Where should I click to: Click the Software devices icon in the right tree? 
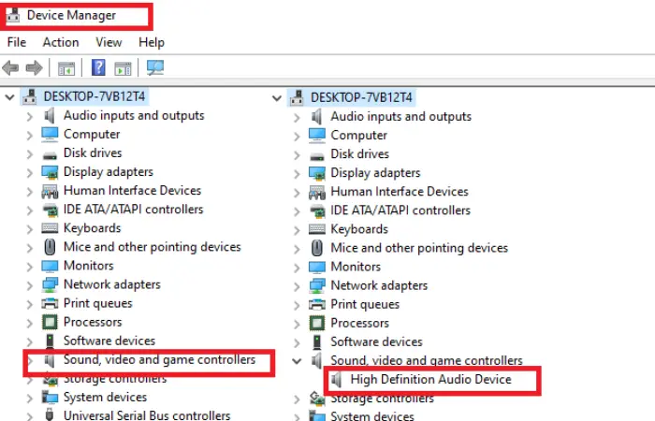317,341
